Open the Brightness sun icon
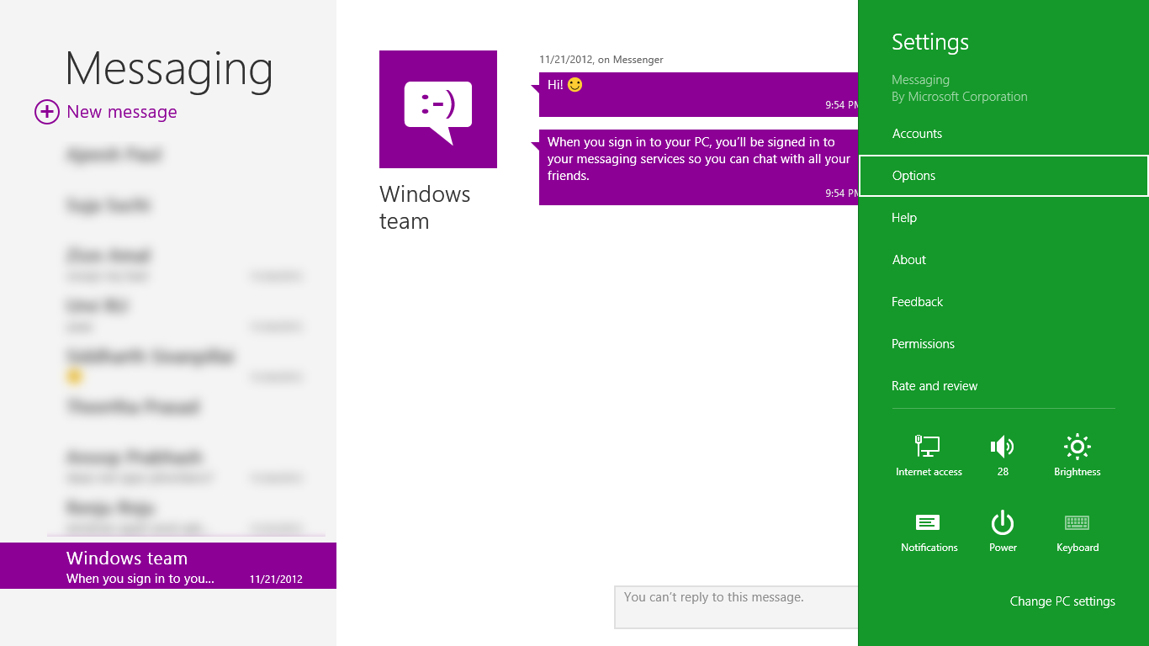 point(1077,447)
